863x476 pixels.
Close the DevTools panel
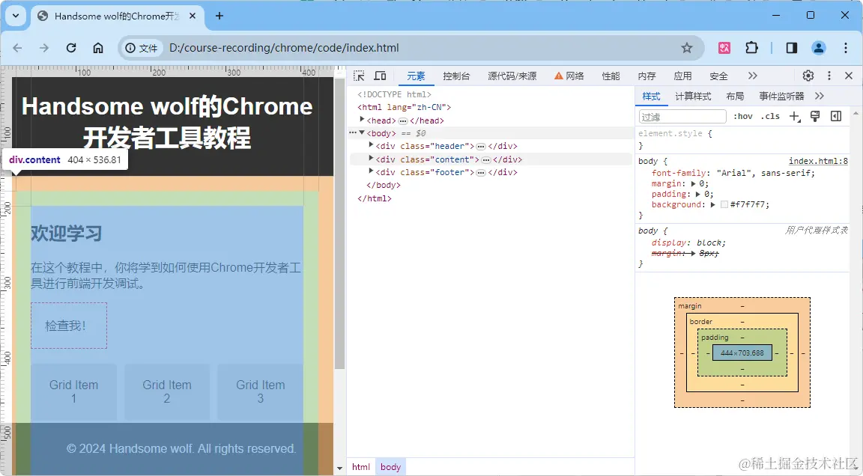[x=849, y=76]
